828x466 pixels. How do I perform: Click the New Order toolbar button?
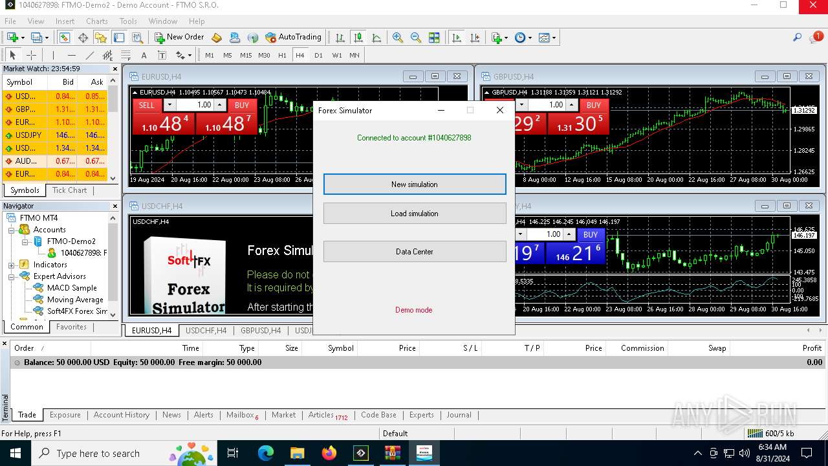point(179,38)
